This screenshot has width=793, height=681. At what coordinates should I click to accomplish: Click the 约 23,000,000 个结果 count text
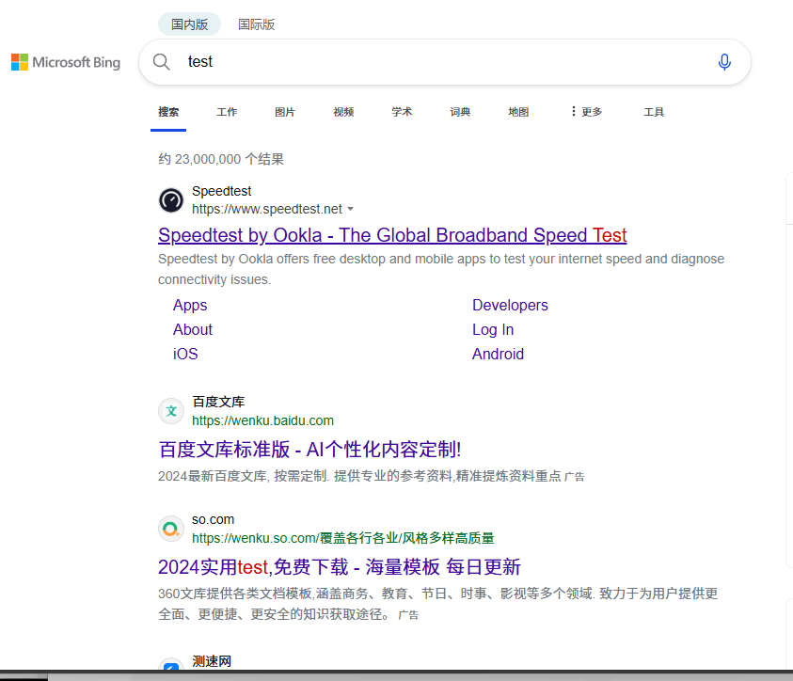[221, 159]
